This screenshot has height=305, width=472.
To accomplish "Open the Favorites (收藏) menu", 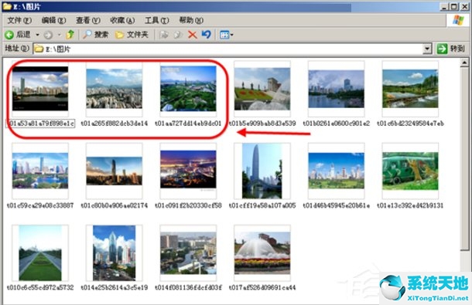I will click(x=122, y=20).
